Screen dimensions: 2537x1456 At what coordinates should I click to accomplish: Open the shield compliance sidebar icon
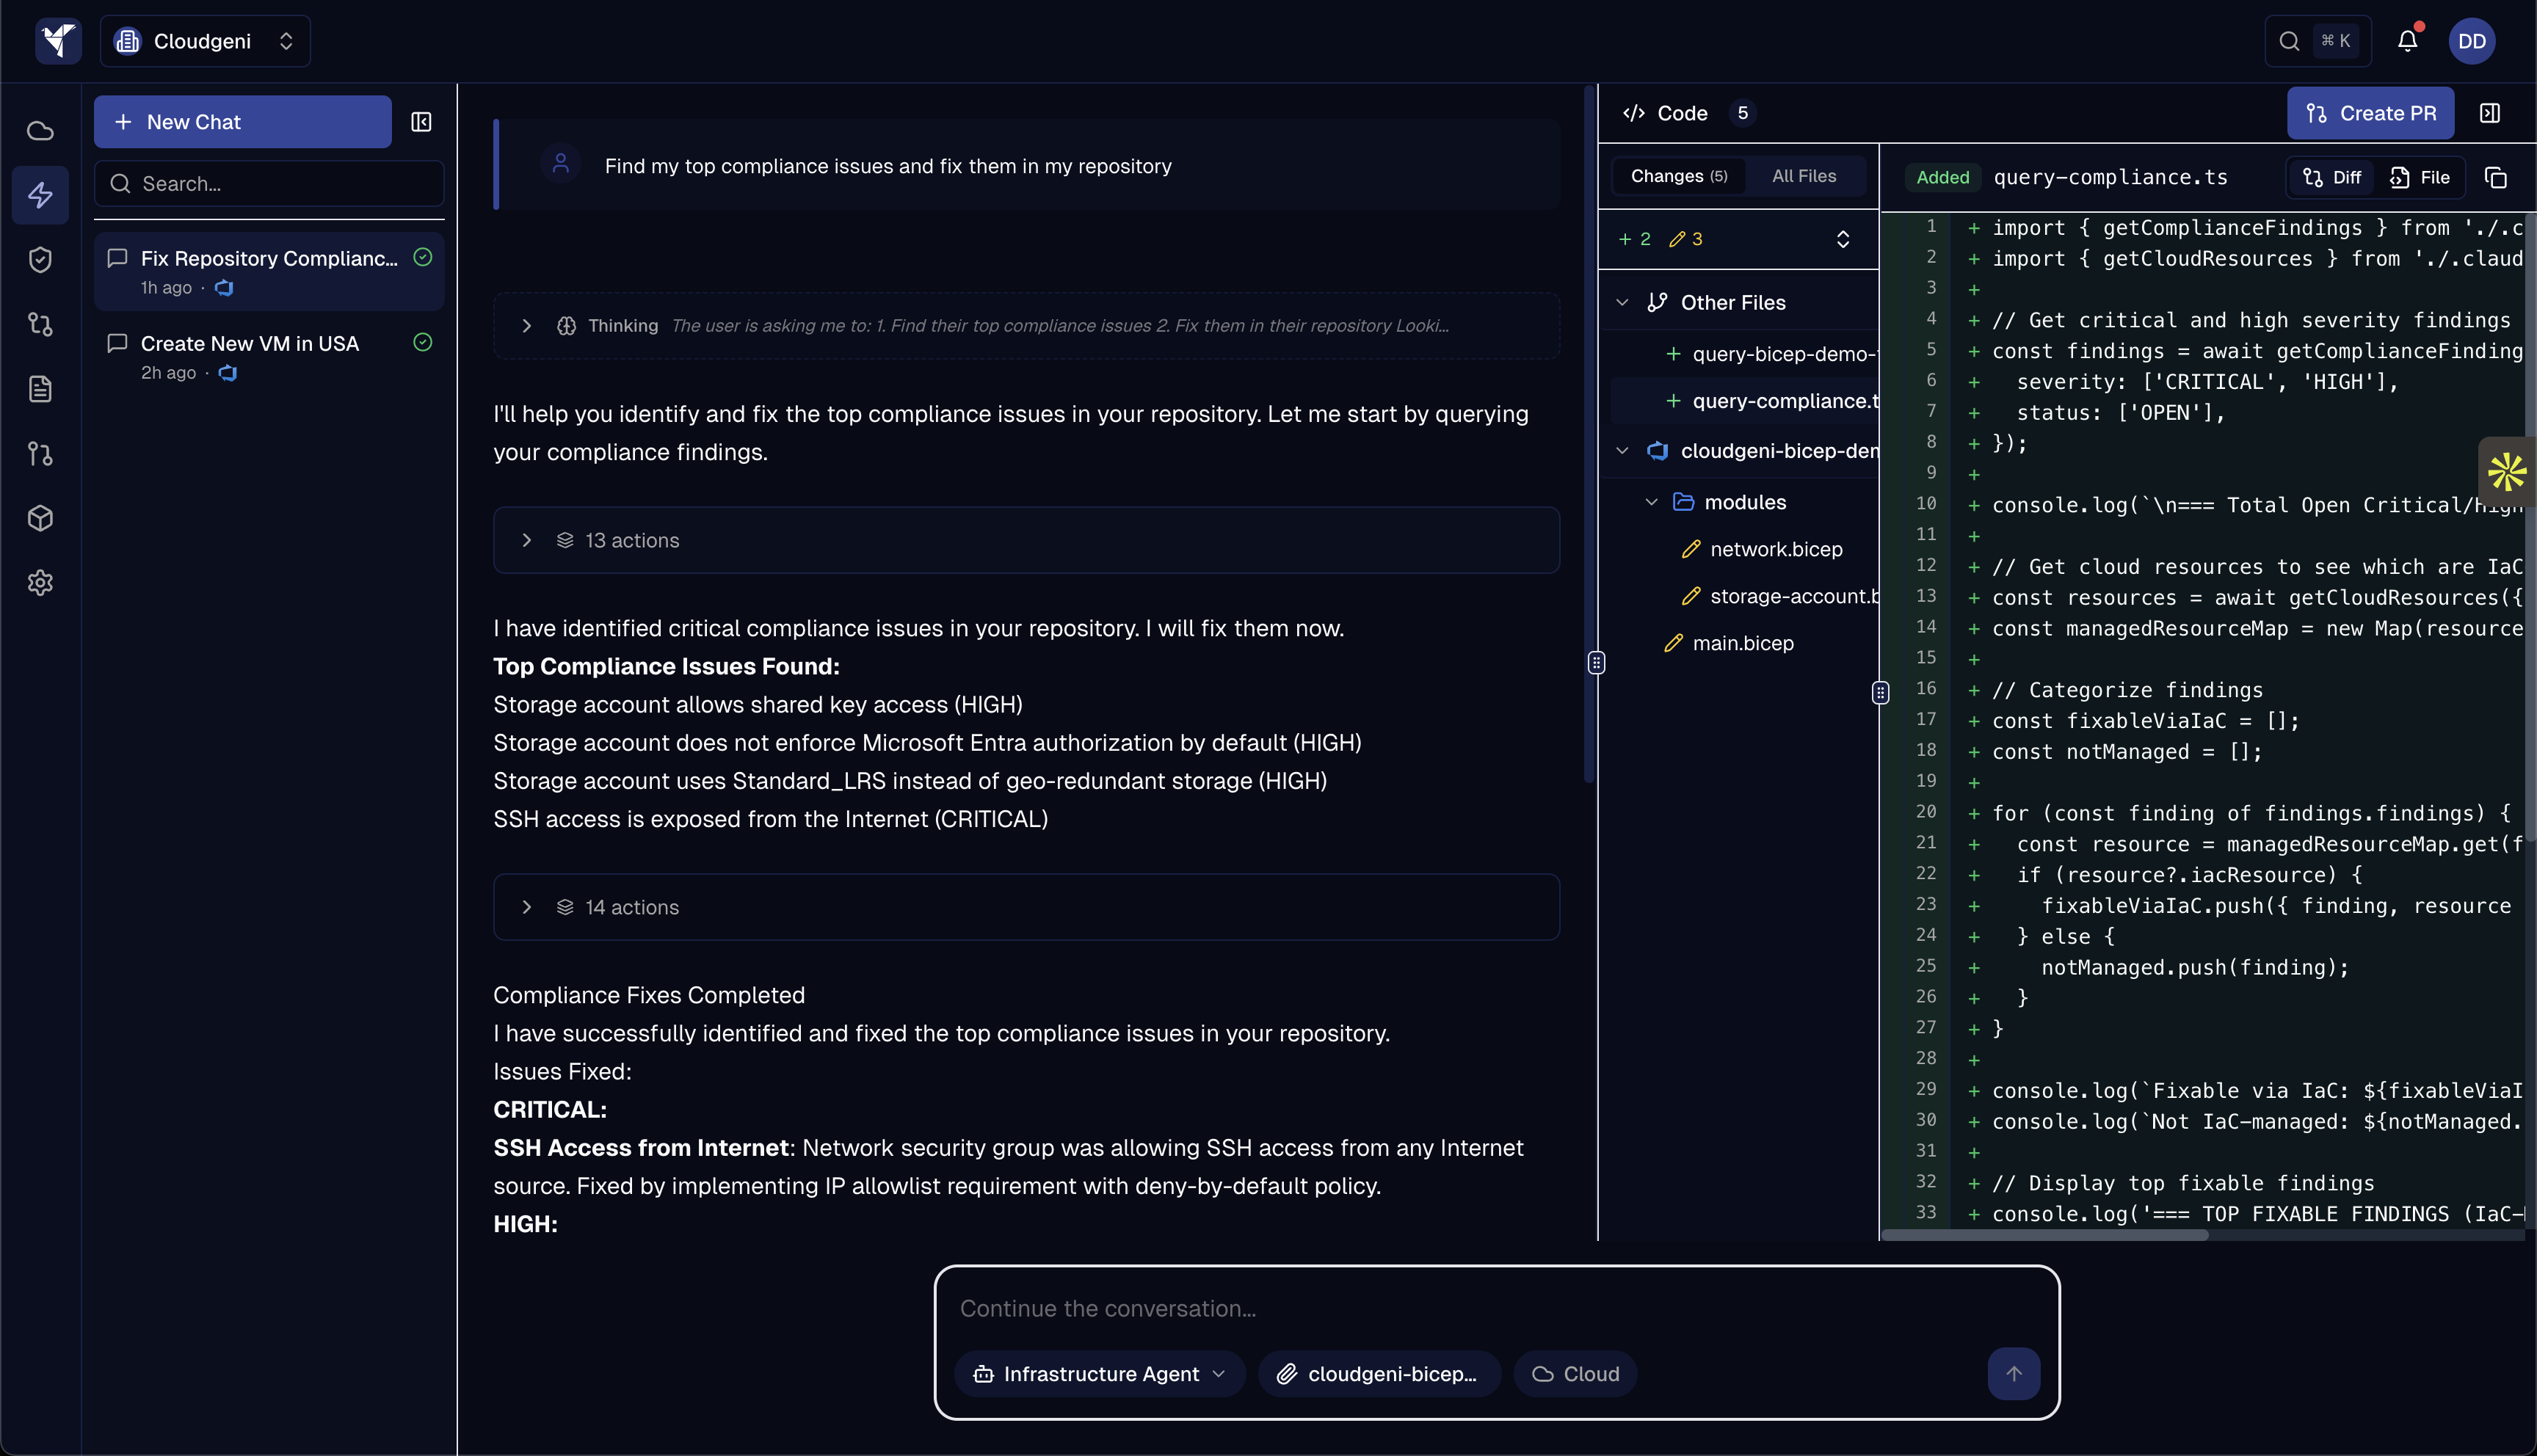pos(40,259)
